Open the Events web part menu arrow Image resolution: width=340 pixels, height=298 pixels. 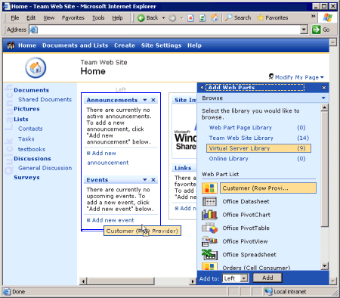coord(145,180)
